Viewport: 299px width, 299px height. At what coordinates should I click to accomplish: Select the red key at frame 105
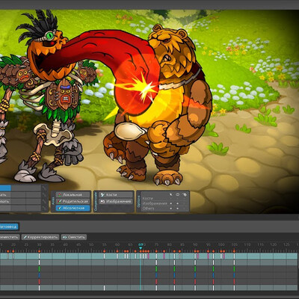pos(234,281)
